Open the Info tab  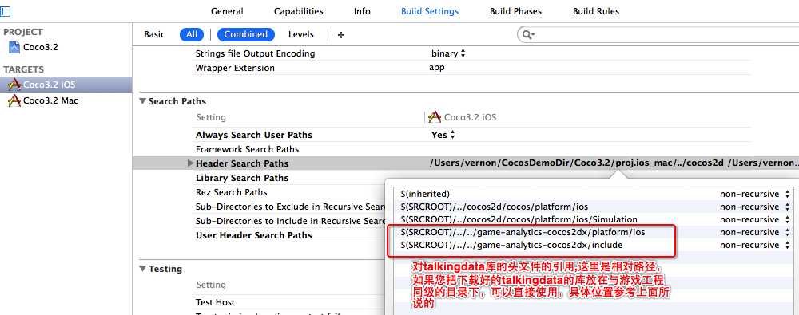point(362,11)
